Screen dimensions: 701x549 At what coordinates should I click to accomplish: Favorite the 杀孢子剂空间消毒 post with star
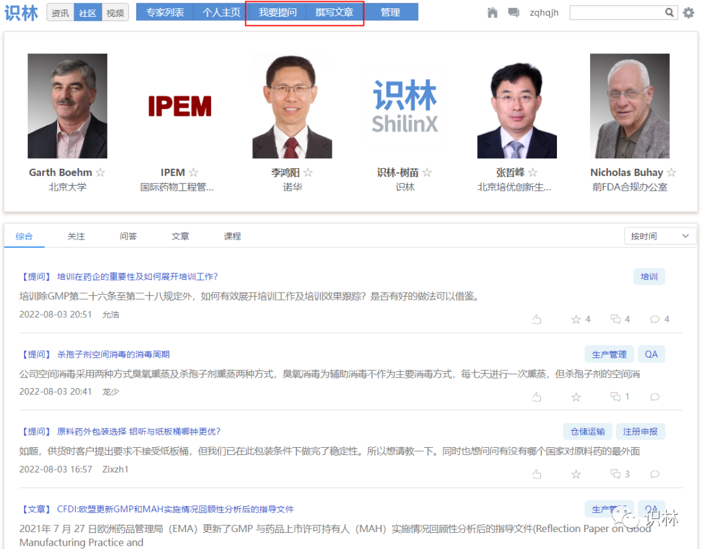click(x=576, y=396)
